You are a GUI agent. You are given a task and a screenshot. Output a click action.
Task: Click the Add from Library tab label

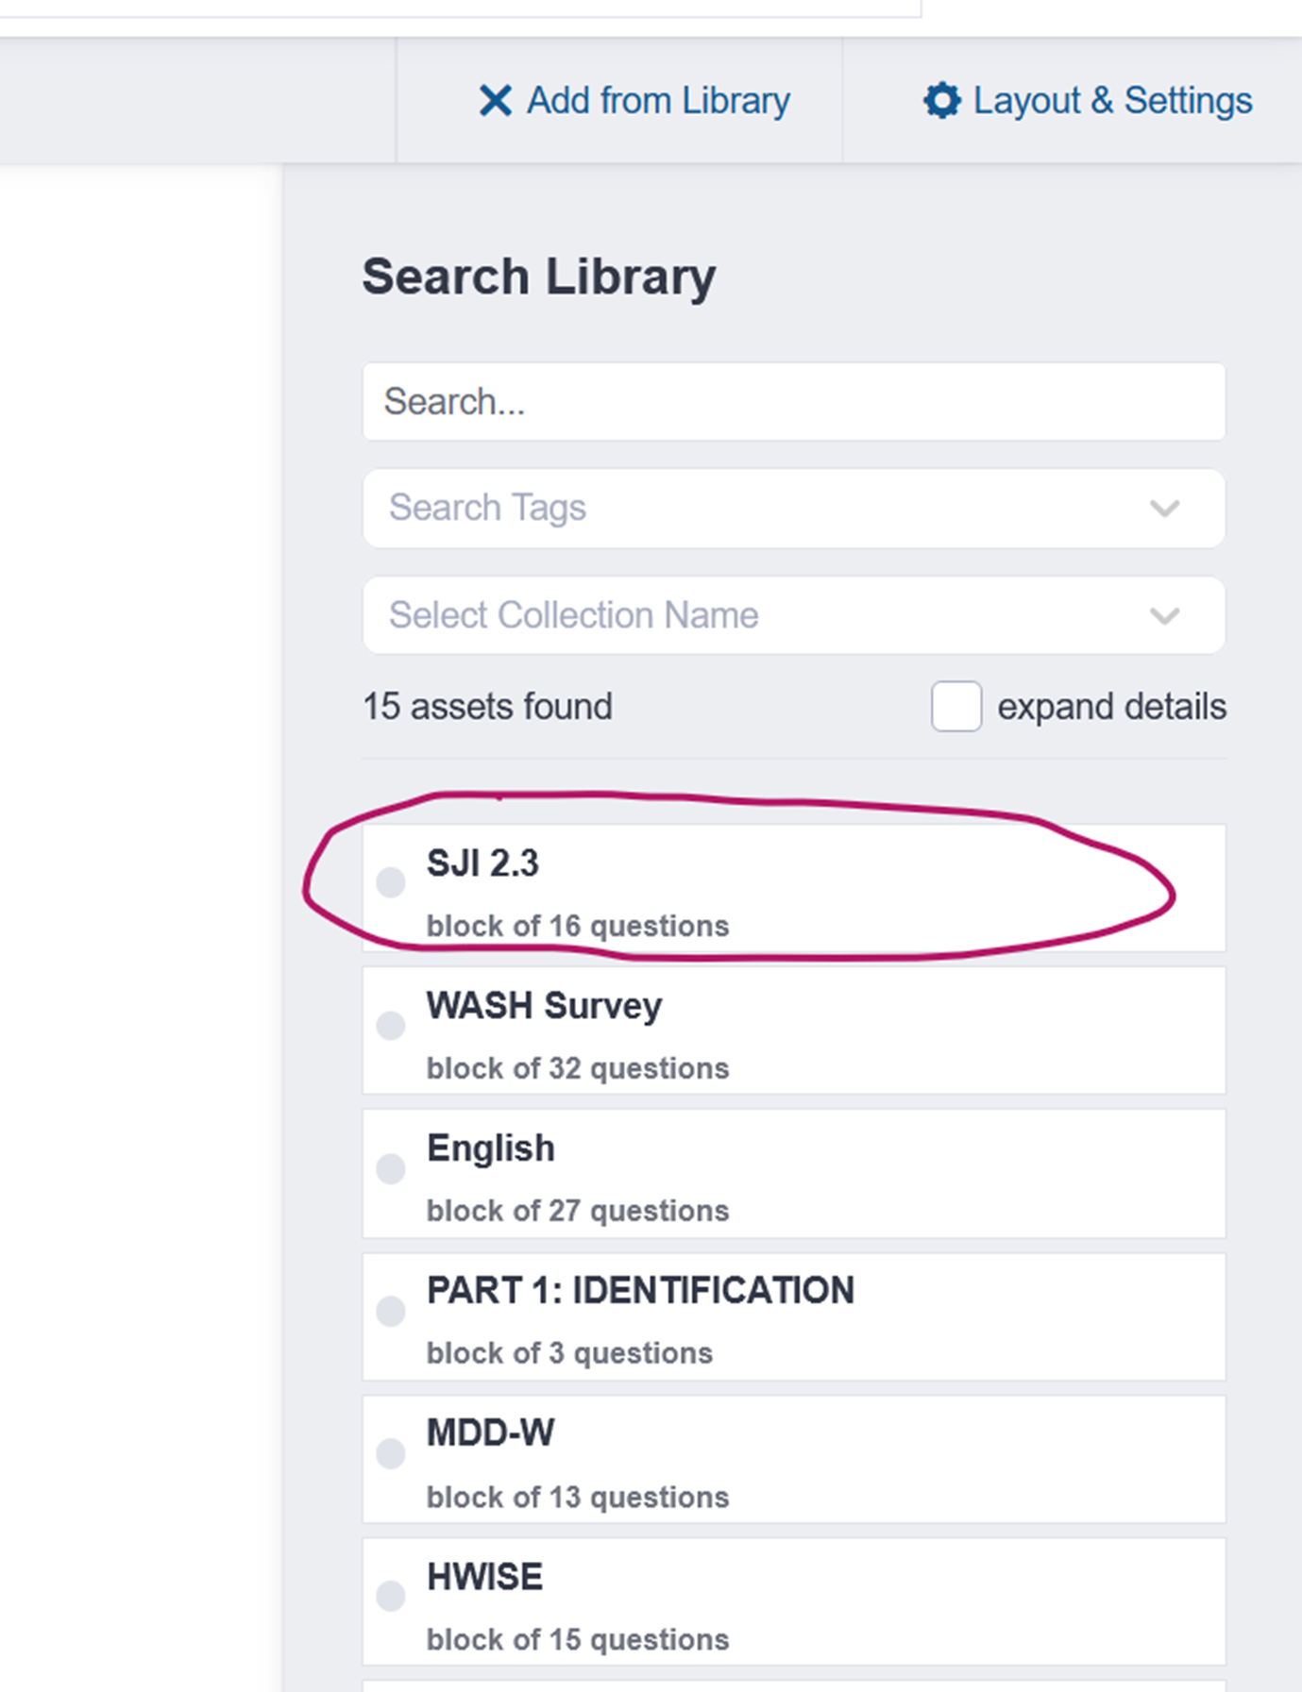click(x=658, y=100)
